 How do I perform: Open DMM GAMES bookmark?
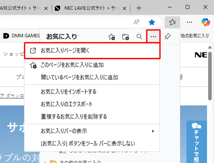(x=21, y=36)
